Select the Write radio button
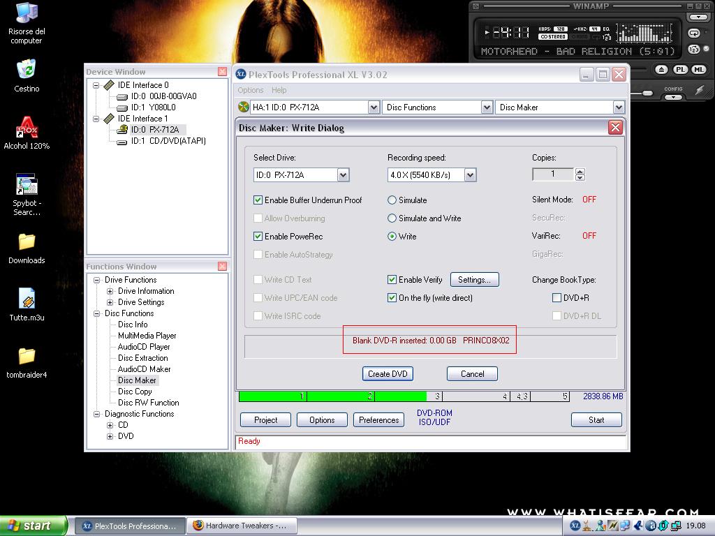 [x=392, y=237]
